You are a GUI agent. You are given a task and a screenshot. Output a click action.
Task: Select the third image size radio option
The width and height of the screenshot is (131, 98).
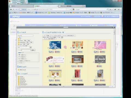pyautogui.click(x=19, y=59)
